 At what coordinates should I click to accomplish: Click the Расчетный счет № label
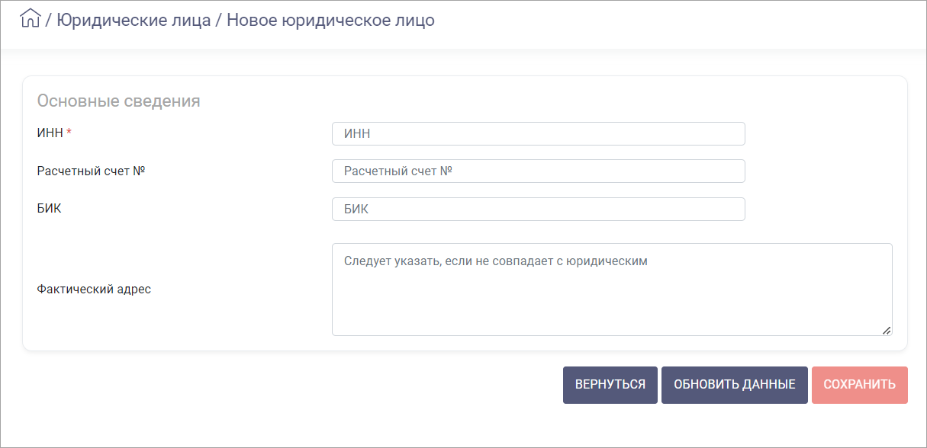coord(91,171)
